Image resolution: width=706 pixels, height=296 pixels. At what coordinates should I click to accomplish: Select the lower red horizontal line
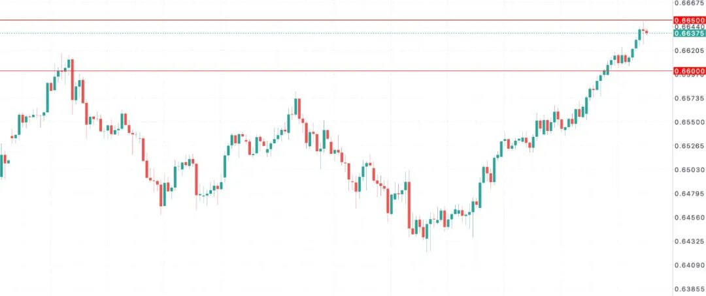click(327, 70)
